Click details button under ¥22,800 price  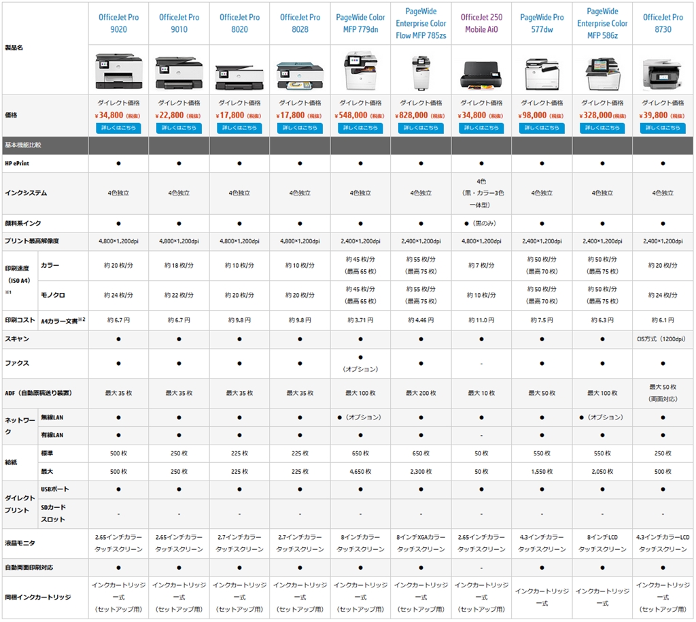tap(179, 128)
